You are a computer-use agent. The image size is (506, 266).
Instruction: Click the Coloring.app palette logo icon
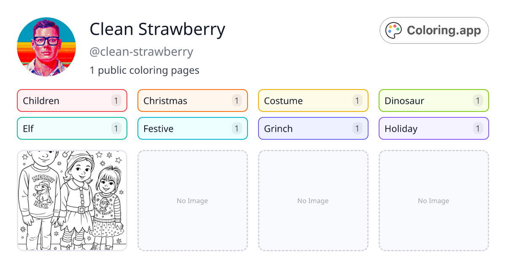(393, 30)
